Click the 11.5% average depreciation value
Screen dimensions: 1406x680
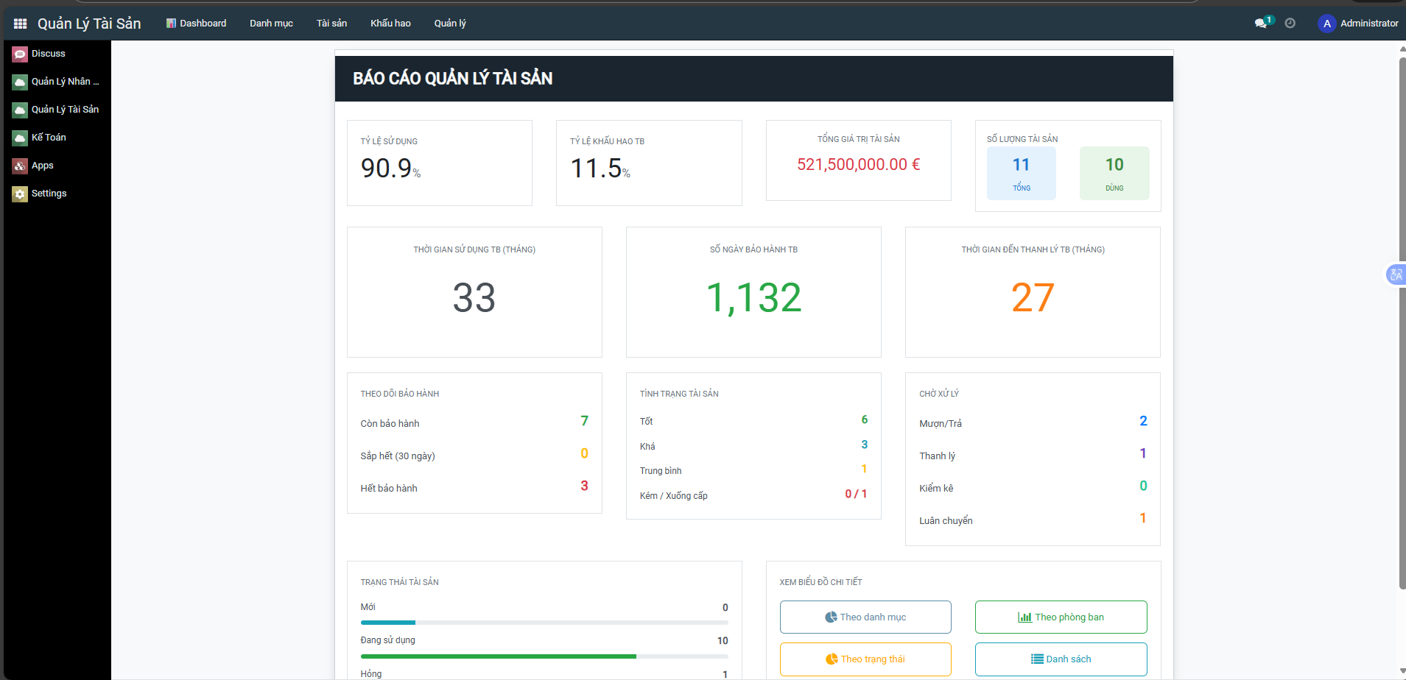[x=600, y=169]
